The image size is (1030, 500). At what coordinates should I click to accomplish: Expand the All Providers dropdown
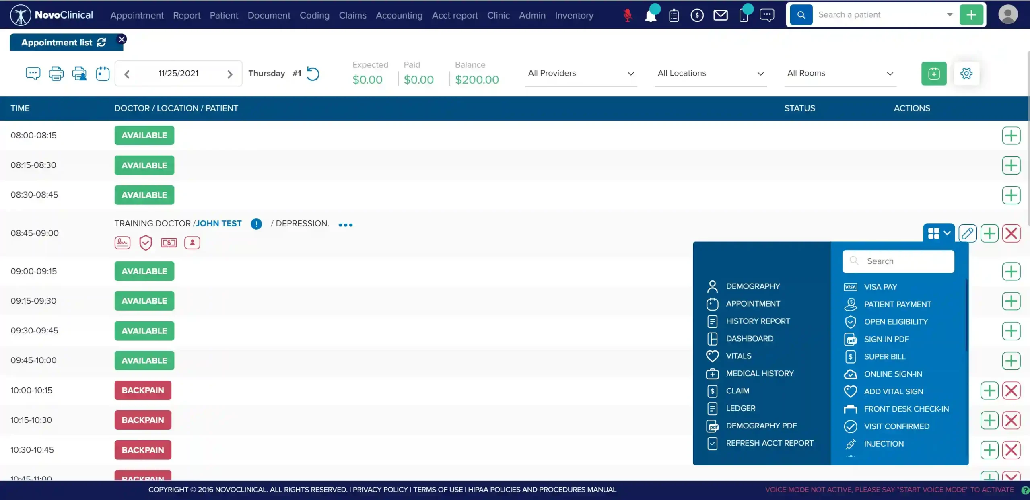point(581,73)
